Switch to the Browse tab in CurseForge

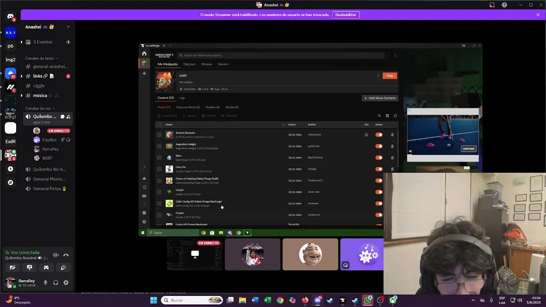[207, 64]
